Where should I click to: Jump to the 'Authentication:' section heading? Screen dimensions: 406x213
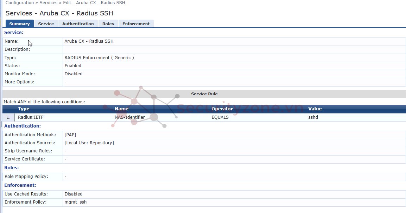(23, 126)
